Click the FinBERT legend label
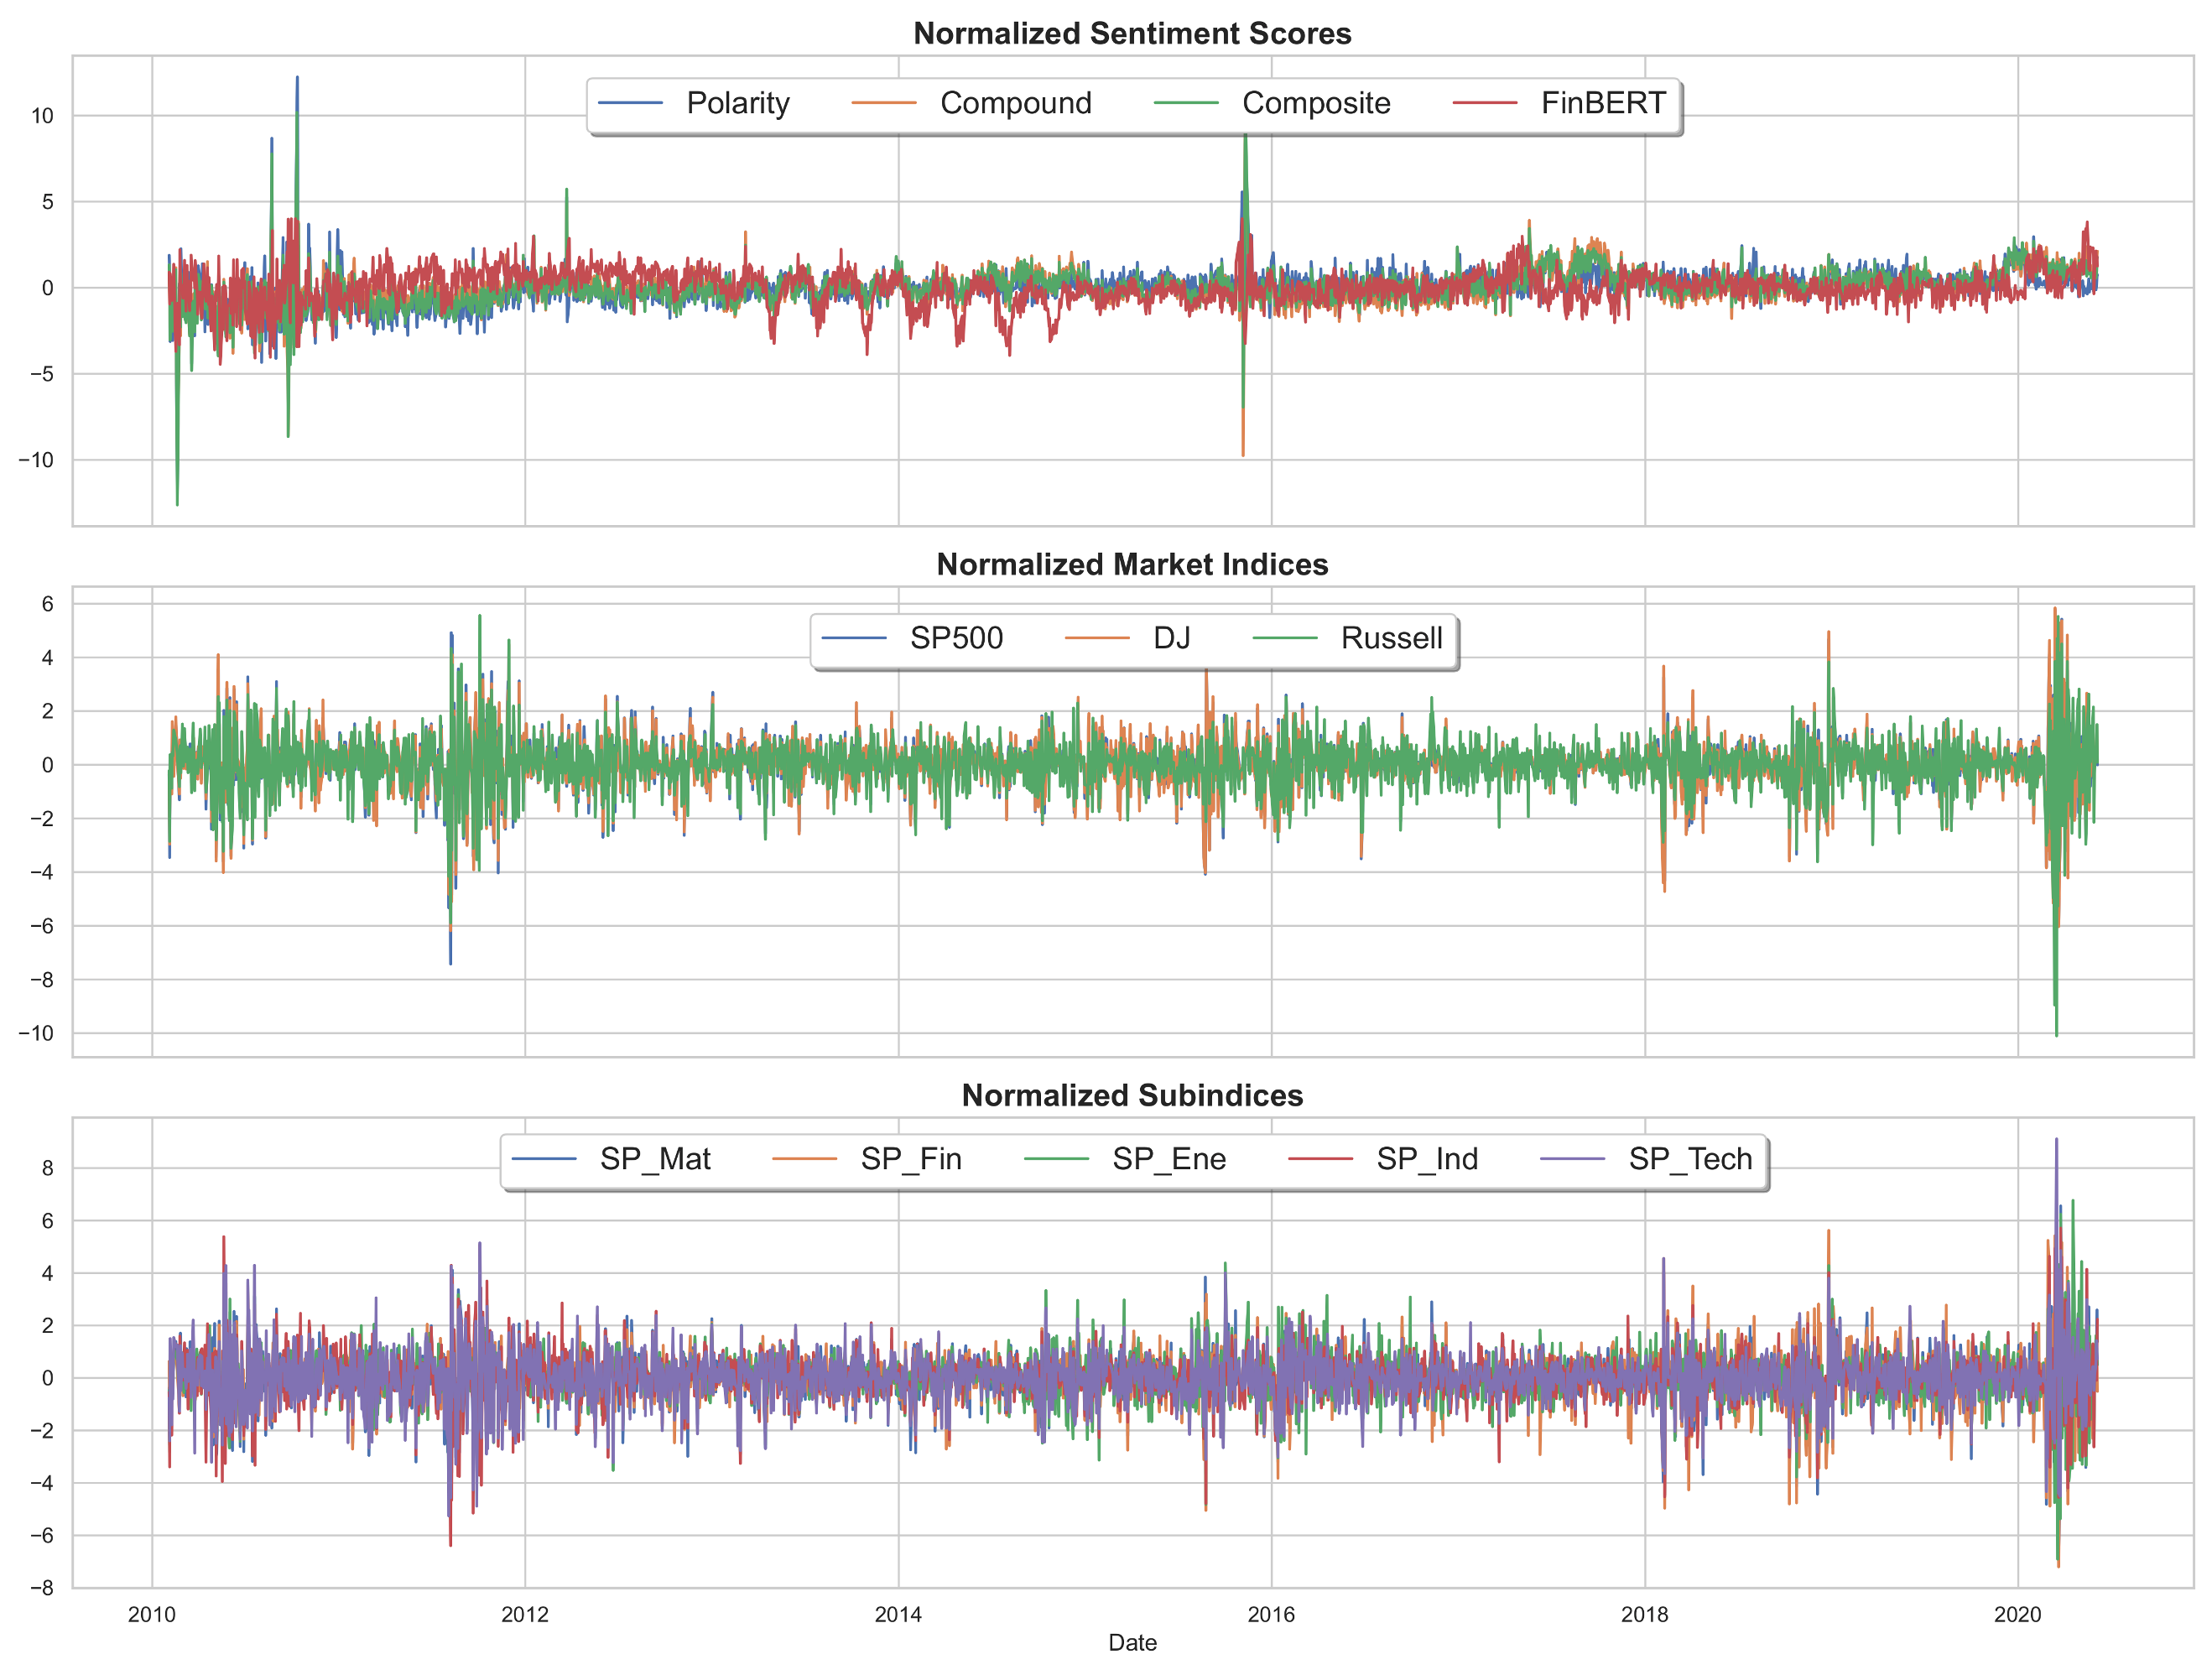The image size is (2212, 1675). pos(1602,103)
